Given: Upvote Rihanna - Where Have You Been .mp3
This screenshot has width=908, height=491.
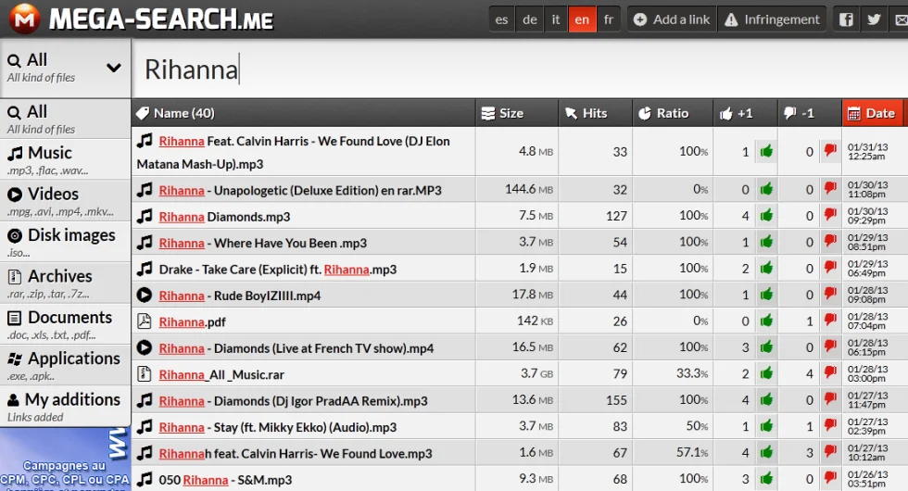Looking at the screenshot, I should (x=766, y=242).
